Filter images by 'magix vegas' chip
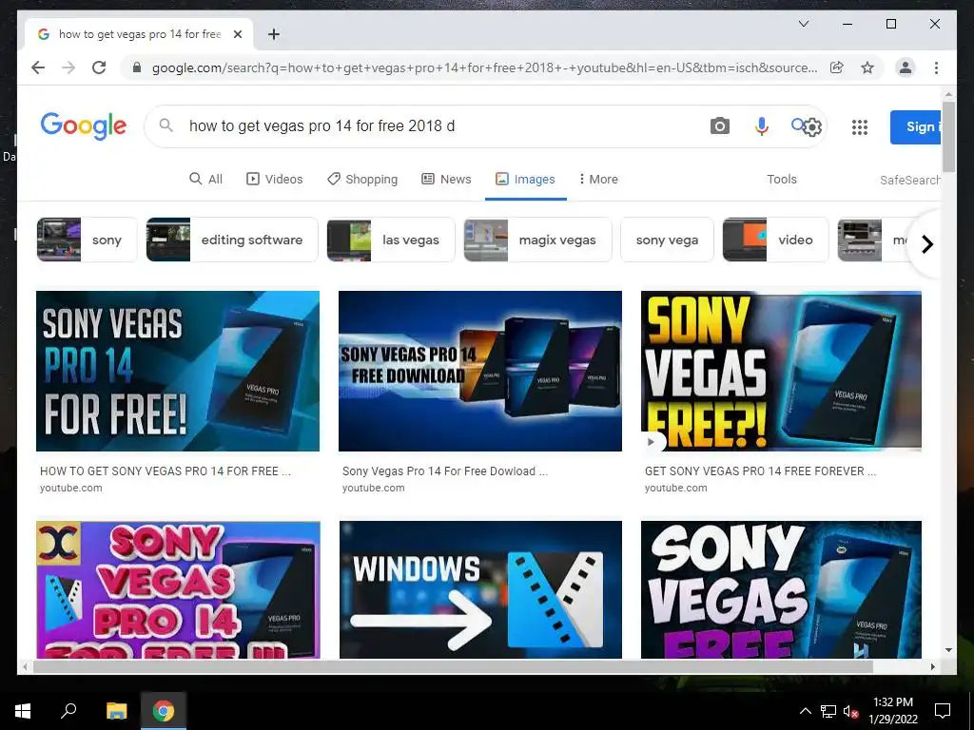Image resolution: width=974 pixels, height=730 pixels. [537, 240]
